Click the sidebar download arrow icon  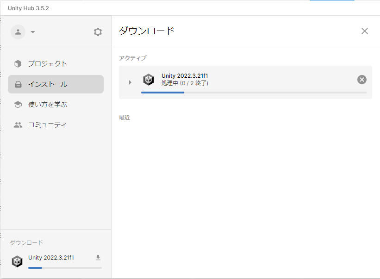click(x=98, y=258)
